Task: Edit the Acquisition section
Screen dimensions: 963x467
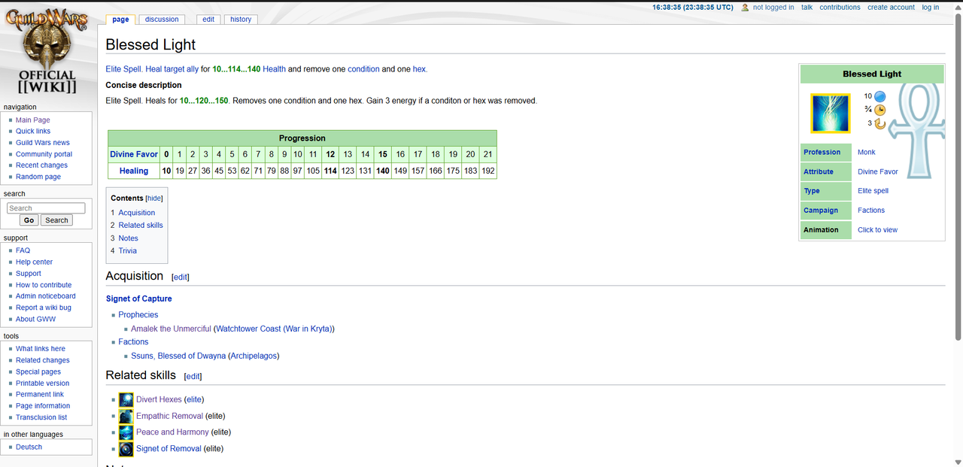Action: 181,277
